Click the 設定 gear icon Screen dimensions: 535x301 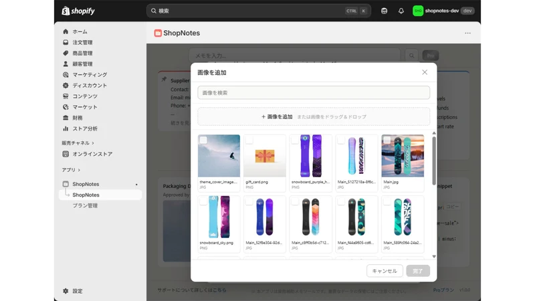[x=66, y=291]
